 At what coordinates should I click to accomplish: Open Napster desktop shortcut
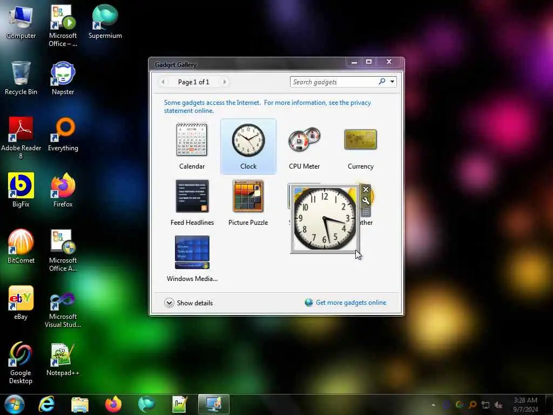[x=63, y=78]
